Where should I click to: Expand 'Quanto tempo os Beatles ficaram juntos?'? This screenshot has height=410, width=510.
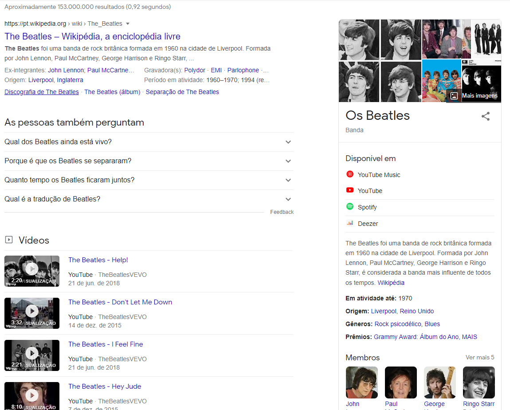(x=149, y=180)
